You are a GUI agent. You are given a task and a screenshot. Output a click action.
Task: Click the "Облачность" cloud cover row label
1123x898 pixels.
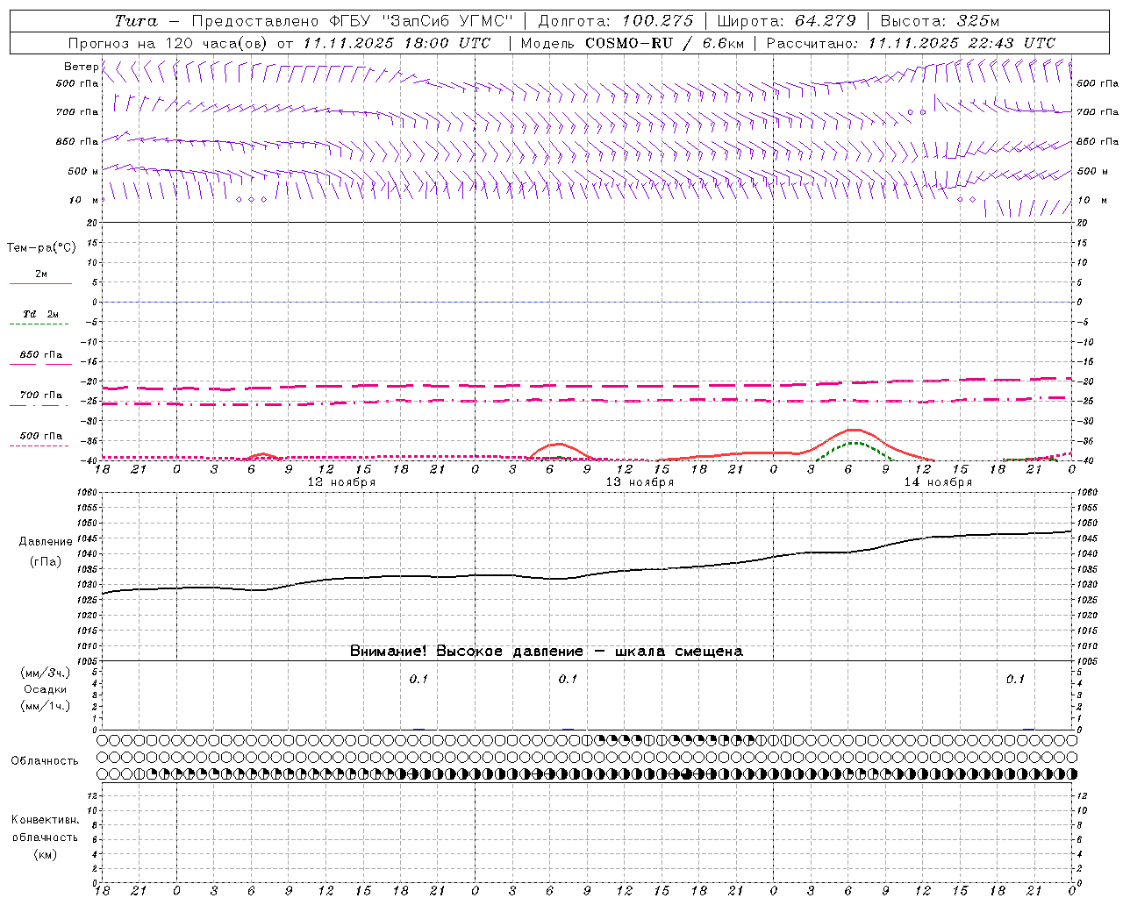(x=45, y=760)
